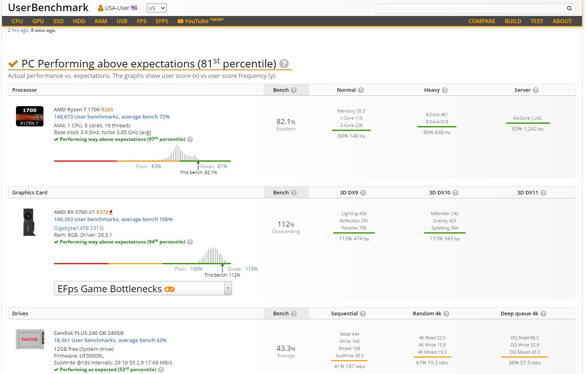
Task: Open the GPU menu item
Action: tap(38, 21)
